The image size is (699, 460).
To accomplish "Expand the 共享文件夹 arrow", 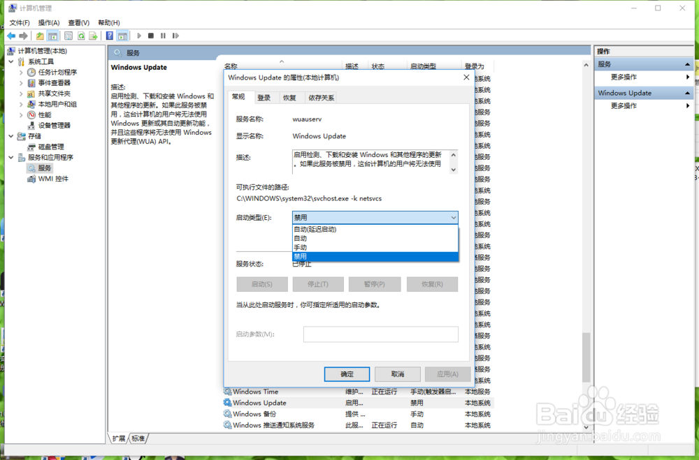I will pos(21,94).
